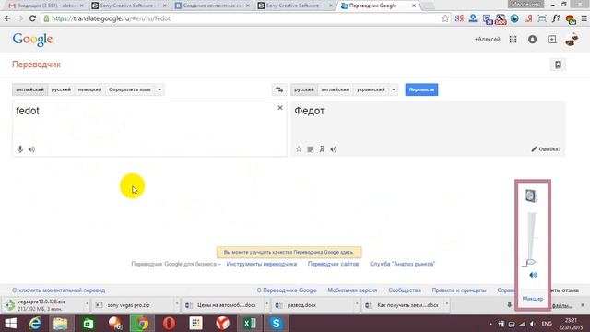
Task: Open +Алексей profile link
Action: coord(487,39)
